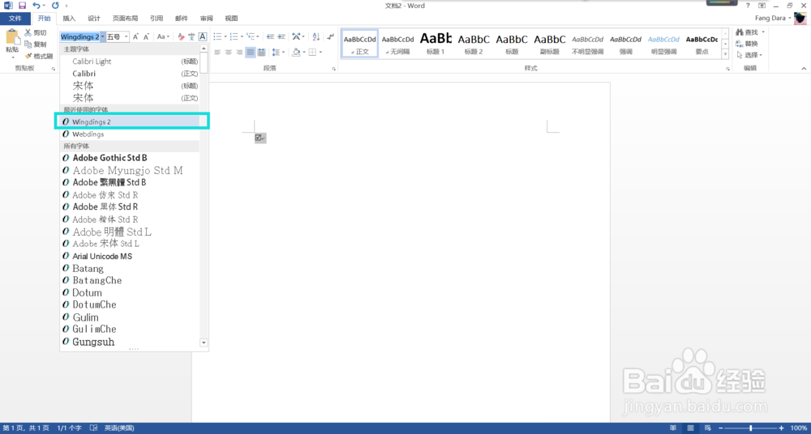This screenshot has width=811, height=434.
Task: Activate the 格式刷 format painter
Action: (39, 56)
